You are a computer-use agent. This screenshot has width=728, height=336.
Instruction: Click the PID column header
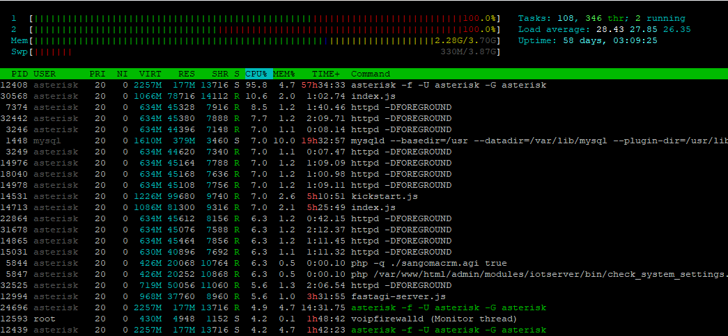click(x=19, y=74)
